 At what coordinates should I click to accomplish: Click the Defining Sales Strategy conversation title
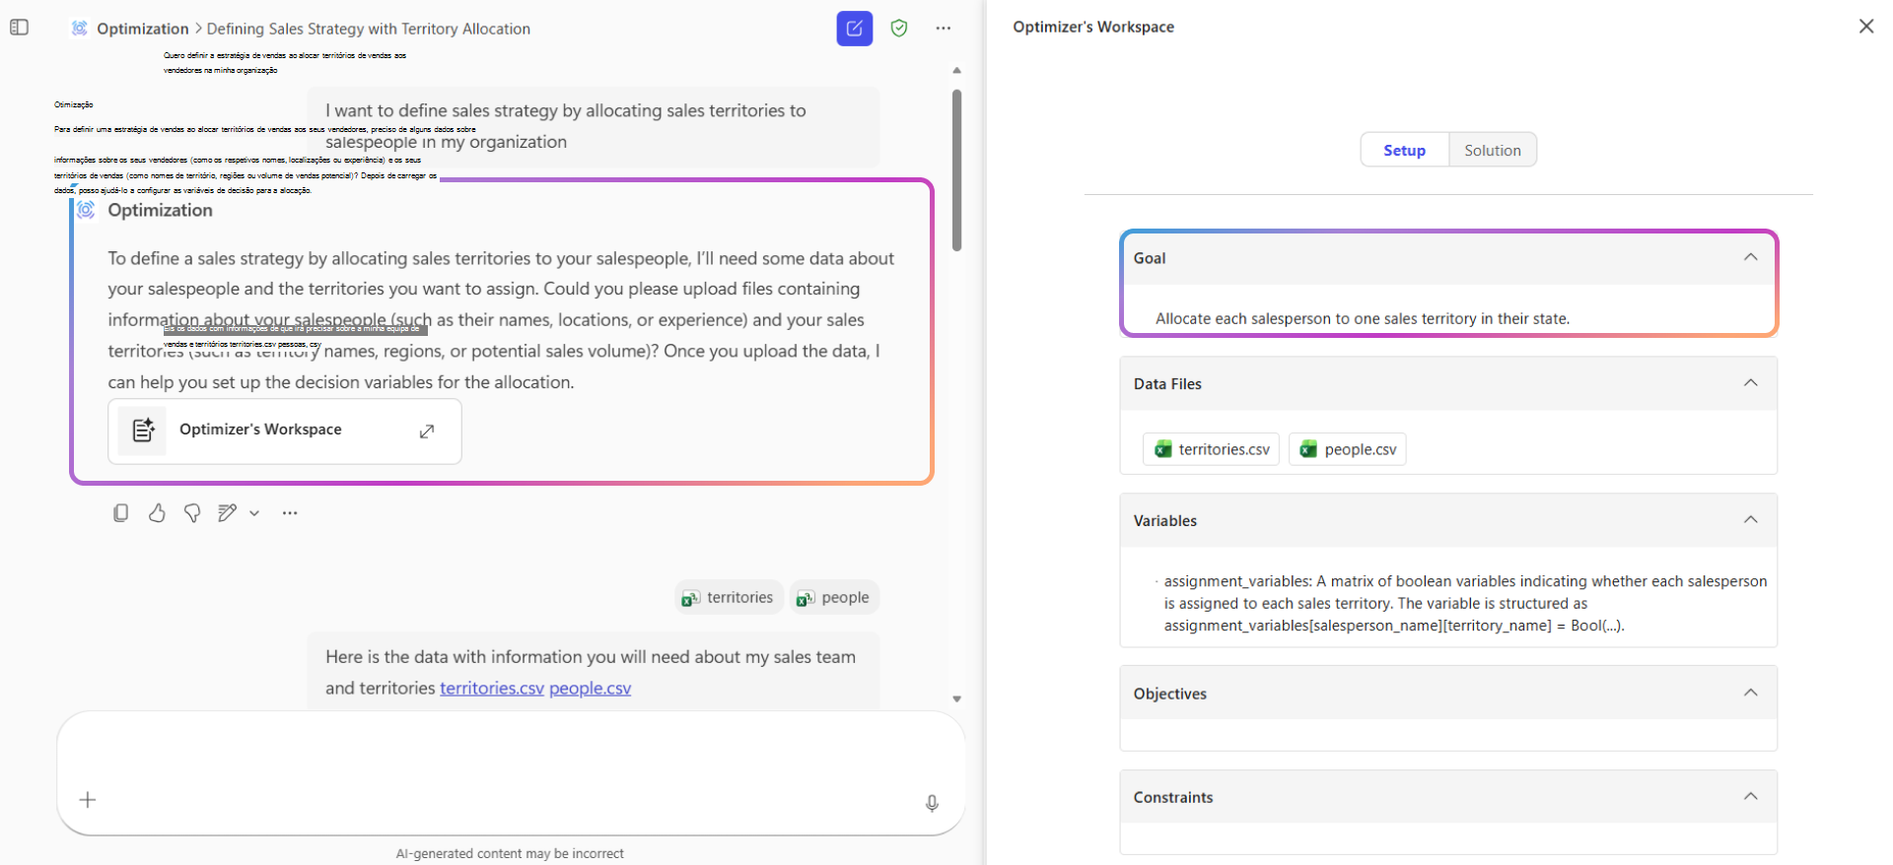[369, 29]
